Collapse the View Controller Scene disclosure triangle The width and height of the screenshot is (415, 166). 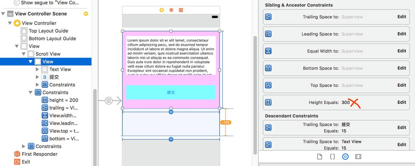point(3,14)
